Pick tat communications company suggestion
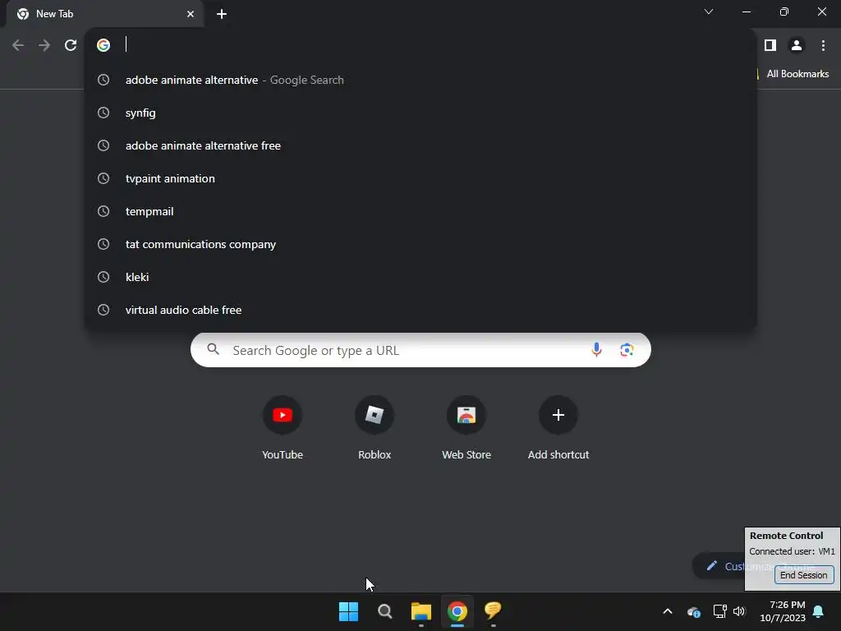The height and width of the screenshot is (631, 841). coord(420,244)
